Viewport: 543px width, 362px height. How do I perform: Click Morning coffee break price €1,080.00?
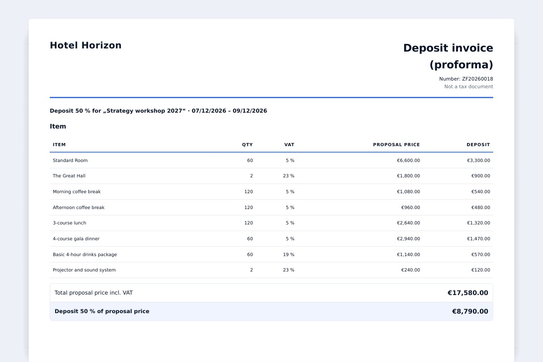coord(408,191)
